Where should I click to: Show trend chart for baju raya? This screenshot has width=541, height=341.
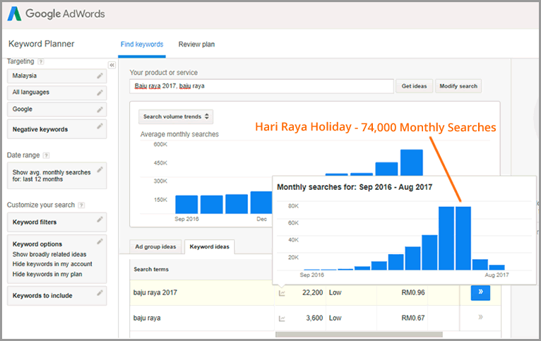[x=282, y=318]
